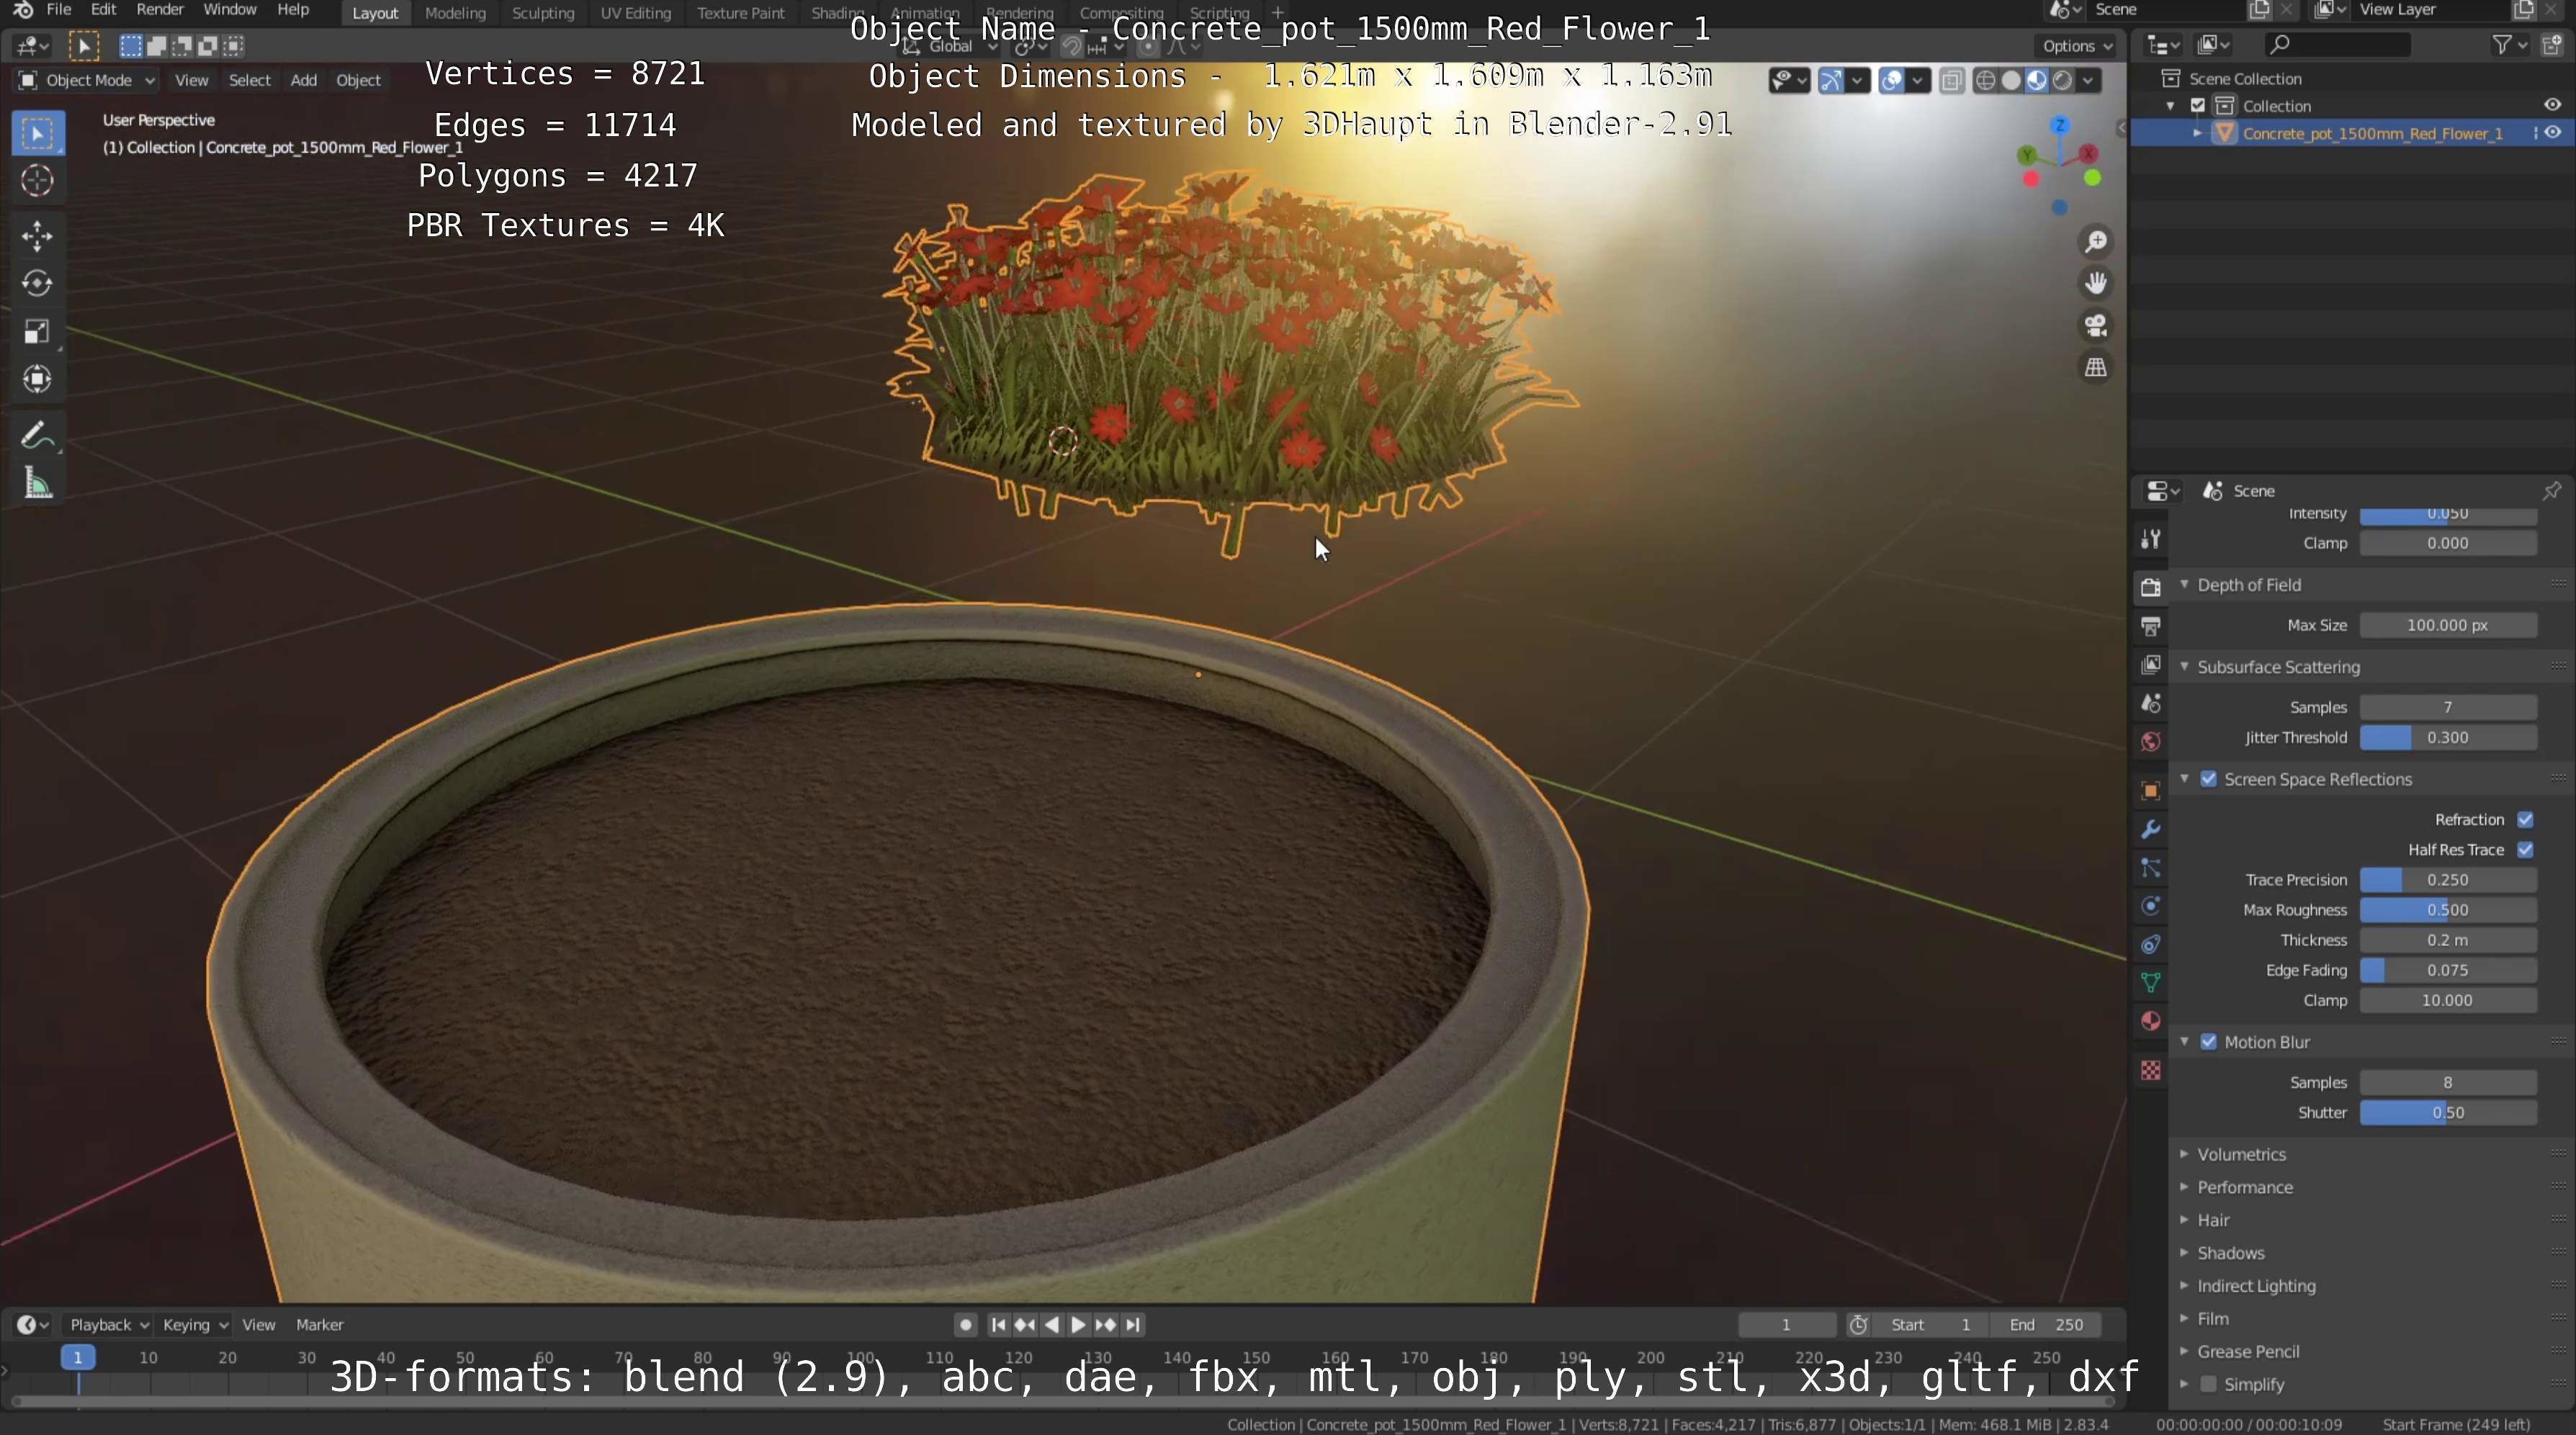
Task: Disable the Screen Space Reflections checkbox
Action: coord(2208,779)
